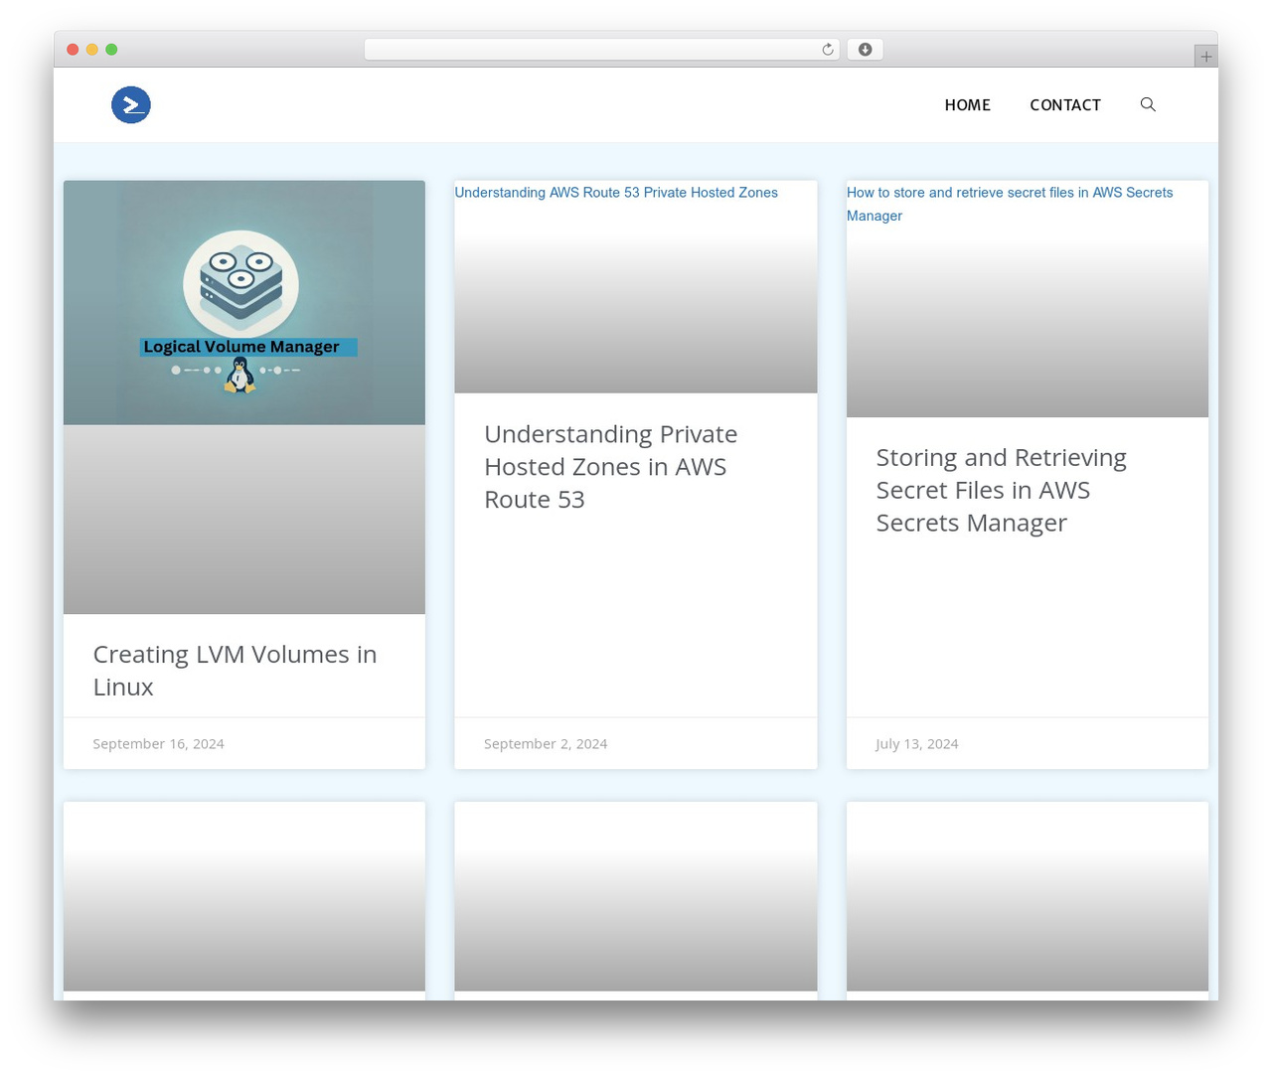Open the search magnifier icon
The image size is (1272, 1077).
pos(1148,104)
